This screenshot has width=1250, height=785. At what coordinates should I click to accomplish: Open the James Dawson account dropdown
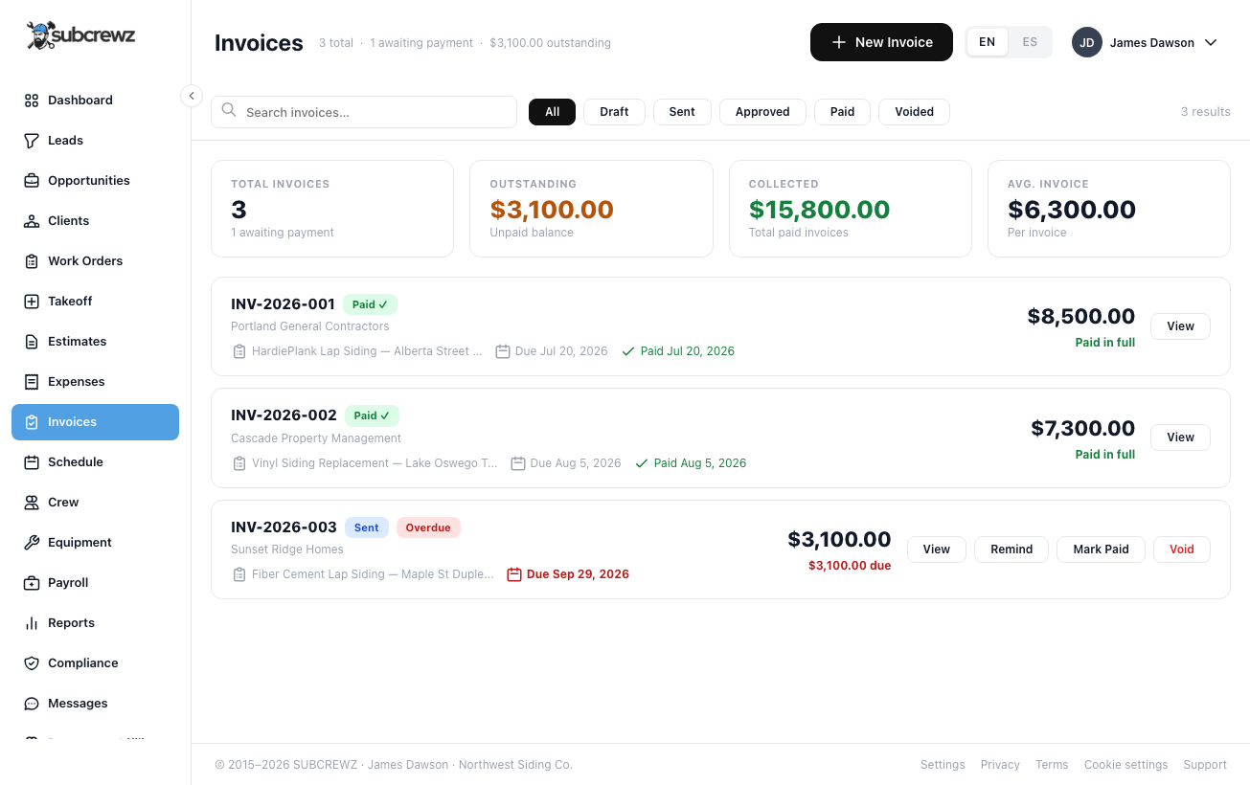tap(1145, 42)
